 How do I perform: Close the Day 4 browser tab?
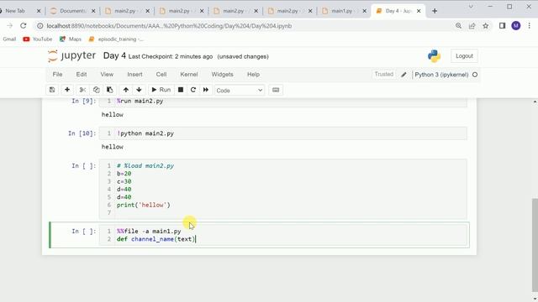(x=419, y=11)
